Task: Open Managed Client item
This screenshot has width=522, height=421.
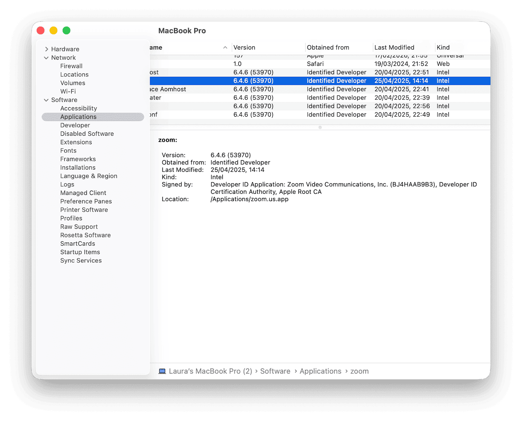Action: [x=83, y=193]
